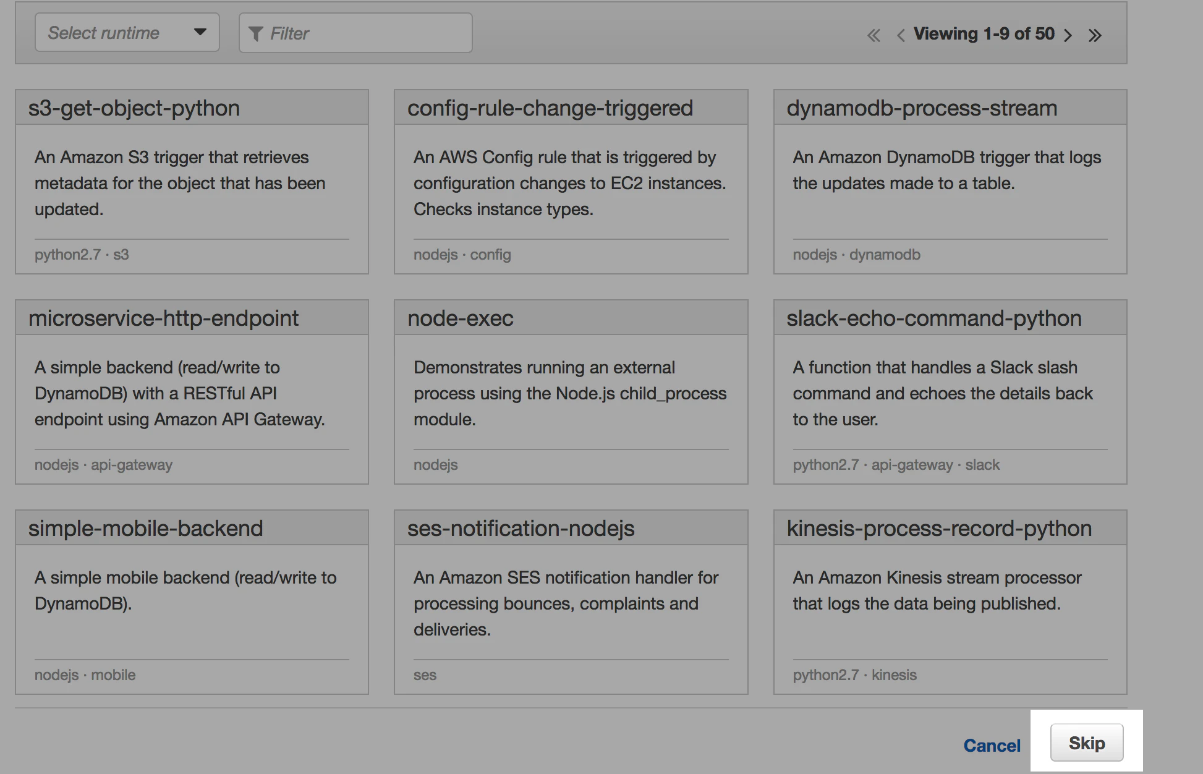
Task: Click the 'ses' tag text
Action: click(x=425, y=675)
